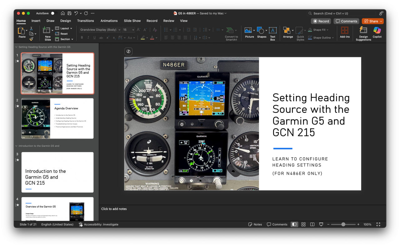The width and height of the screenshot is (400, 246).
Task: Toggle Strikethrough formatting
Action: click(x=101, y=37)
